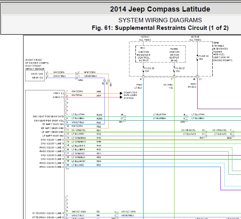Screen dimensions: 241x219
Task: Click the "RF IMPT SNSR SIG" label
Action: [x=53, y=124]
